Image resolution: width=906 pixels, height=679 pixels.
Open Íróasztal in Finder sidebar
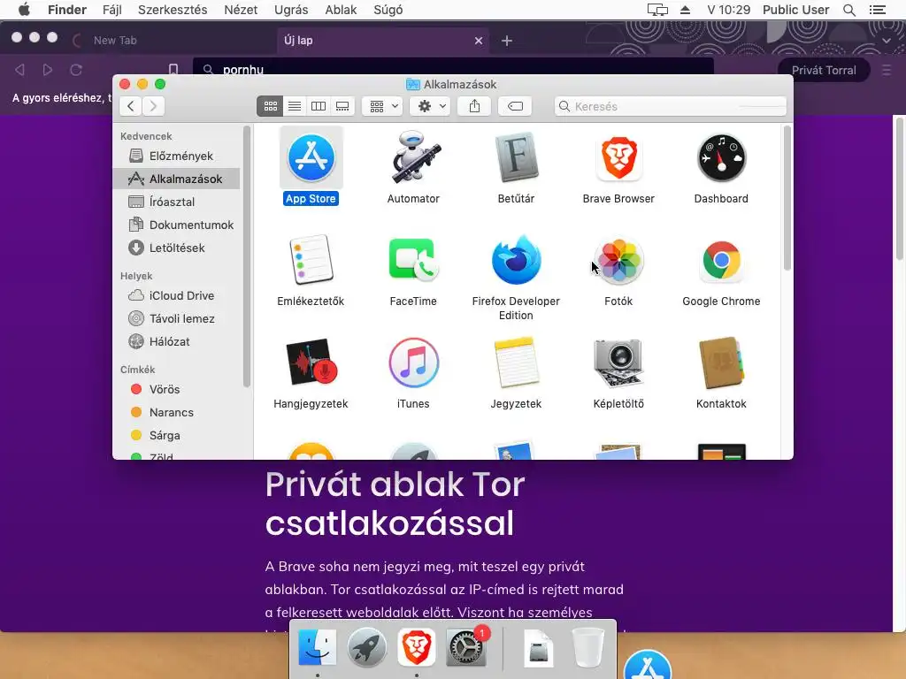pos(177,202)
